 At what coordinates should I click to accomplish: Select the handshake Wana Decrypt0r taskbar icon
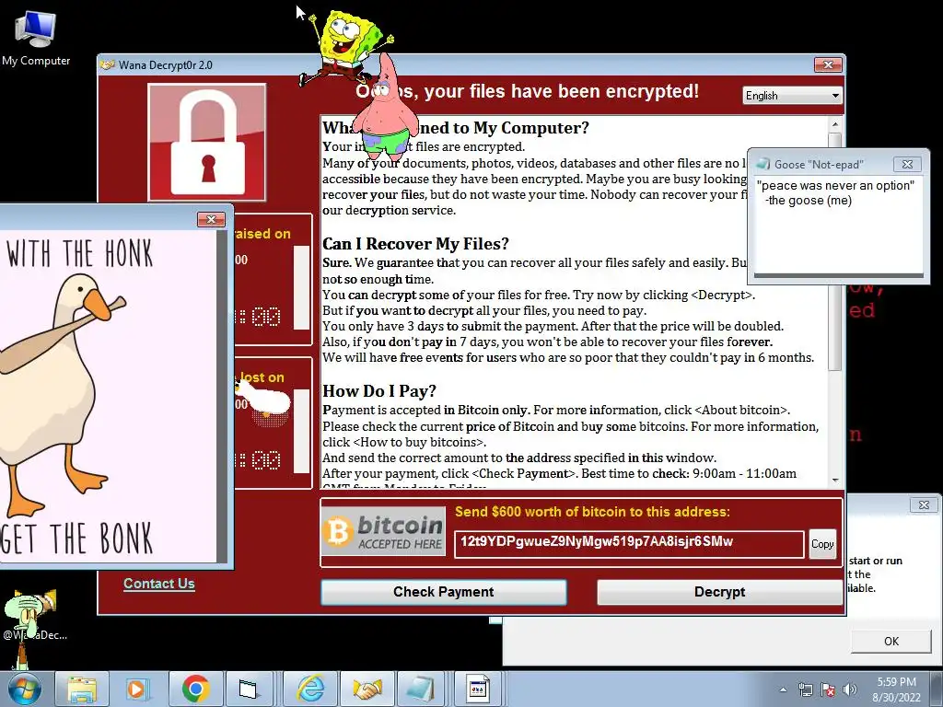point(367,689)
